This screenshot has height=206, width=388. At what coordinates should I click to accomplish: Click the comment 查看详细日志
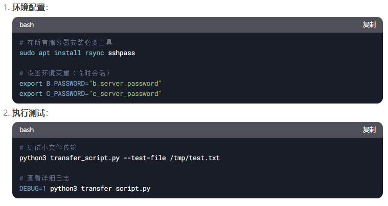48,178
